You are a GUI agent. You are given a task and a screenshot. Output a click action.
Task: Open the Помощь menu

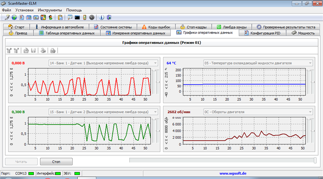[x=74, y=10]
